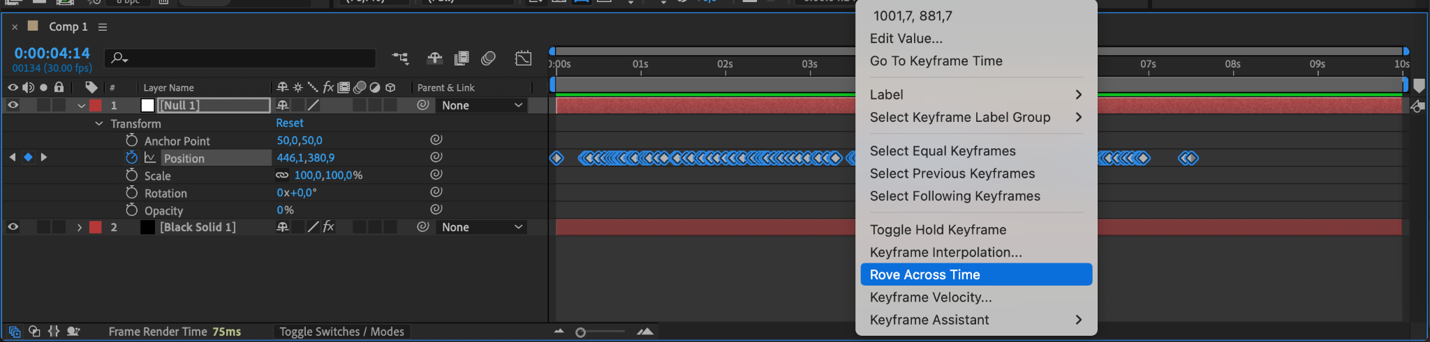Viewport: 1430px width, 342px height.
Task: Click the timeline zoom slider handle
Action: click(x=580, y=332)
